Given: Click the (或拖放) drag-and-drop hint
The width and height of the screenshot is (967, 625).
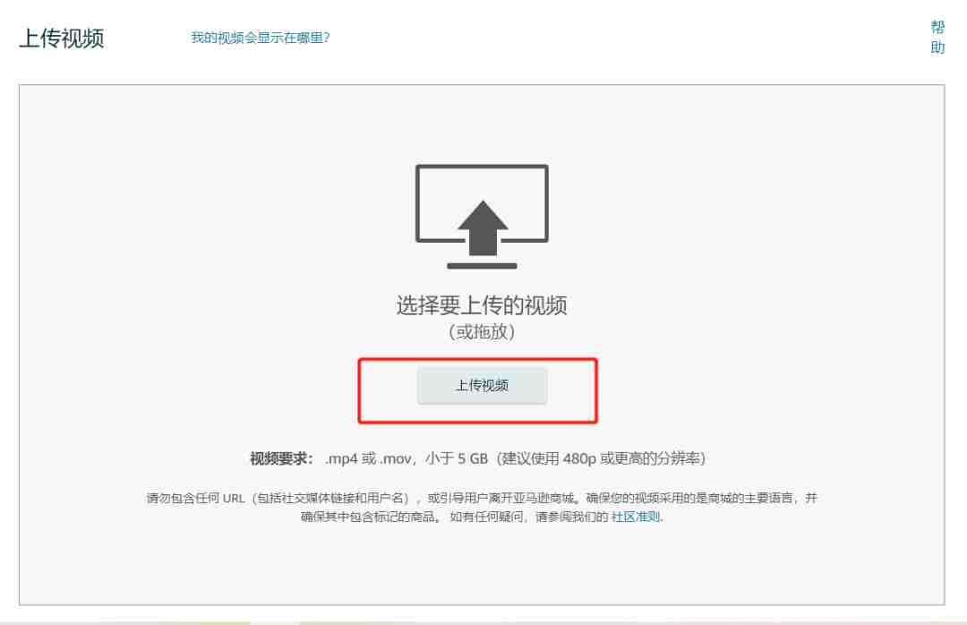Looking at the screenshot, I should [x=482, y=332].
